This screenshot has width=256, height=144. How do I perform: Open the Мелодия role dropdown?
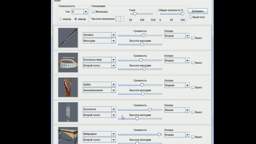pos(99,41)
